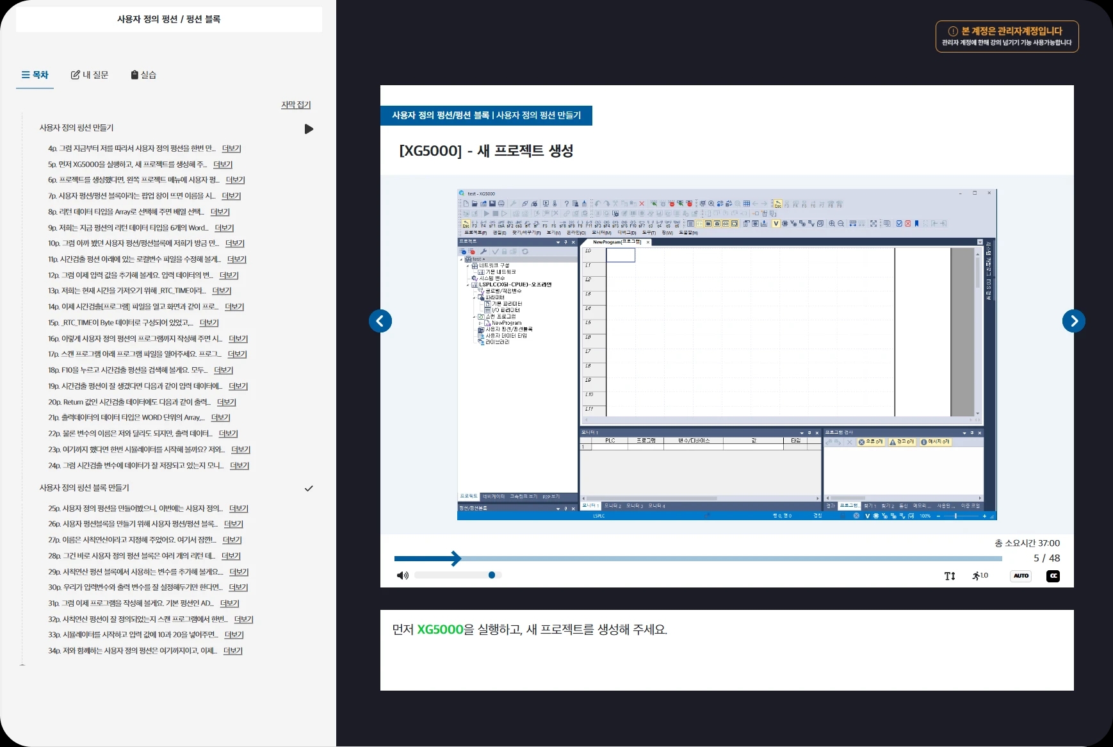
Task: Change playback speed with the 1.0 runner icon
Action: [x=980, y=576]
